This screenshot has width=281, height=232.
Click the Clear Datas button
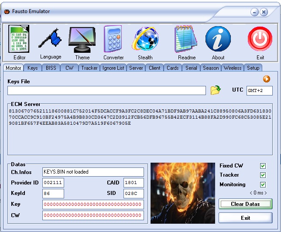(246, 204)
